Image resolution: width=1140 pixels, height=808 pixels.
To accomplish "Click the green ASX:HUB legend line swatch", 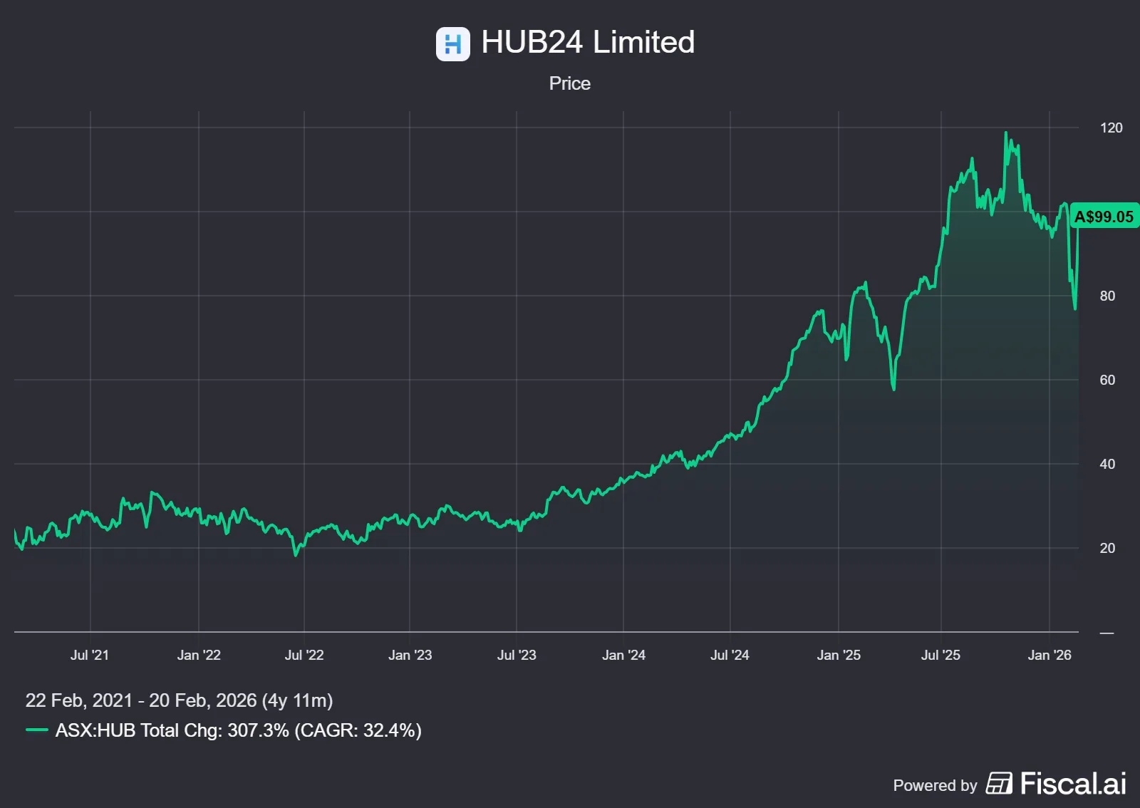I will tap(37, 730).
